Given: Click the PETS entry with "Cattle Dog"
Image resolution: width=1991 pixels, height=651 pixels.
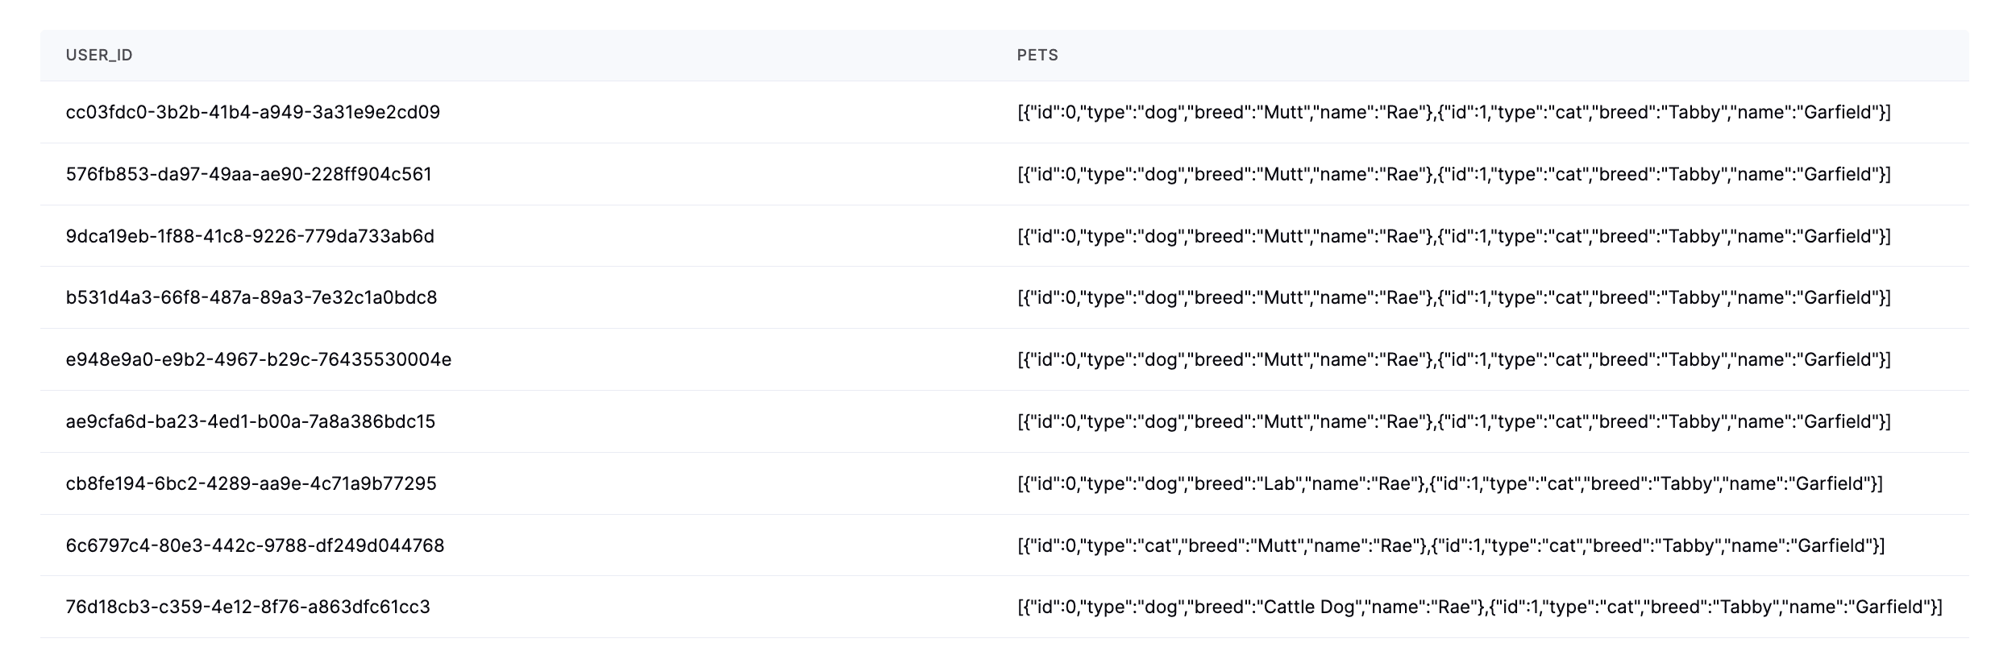Looking at the screenshot, I should point(1479,607).
